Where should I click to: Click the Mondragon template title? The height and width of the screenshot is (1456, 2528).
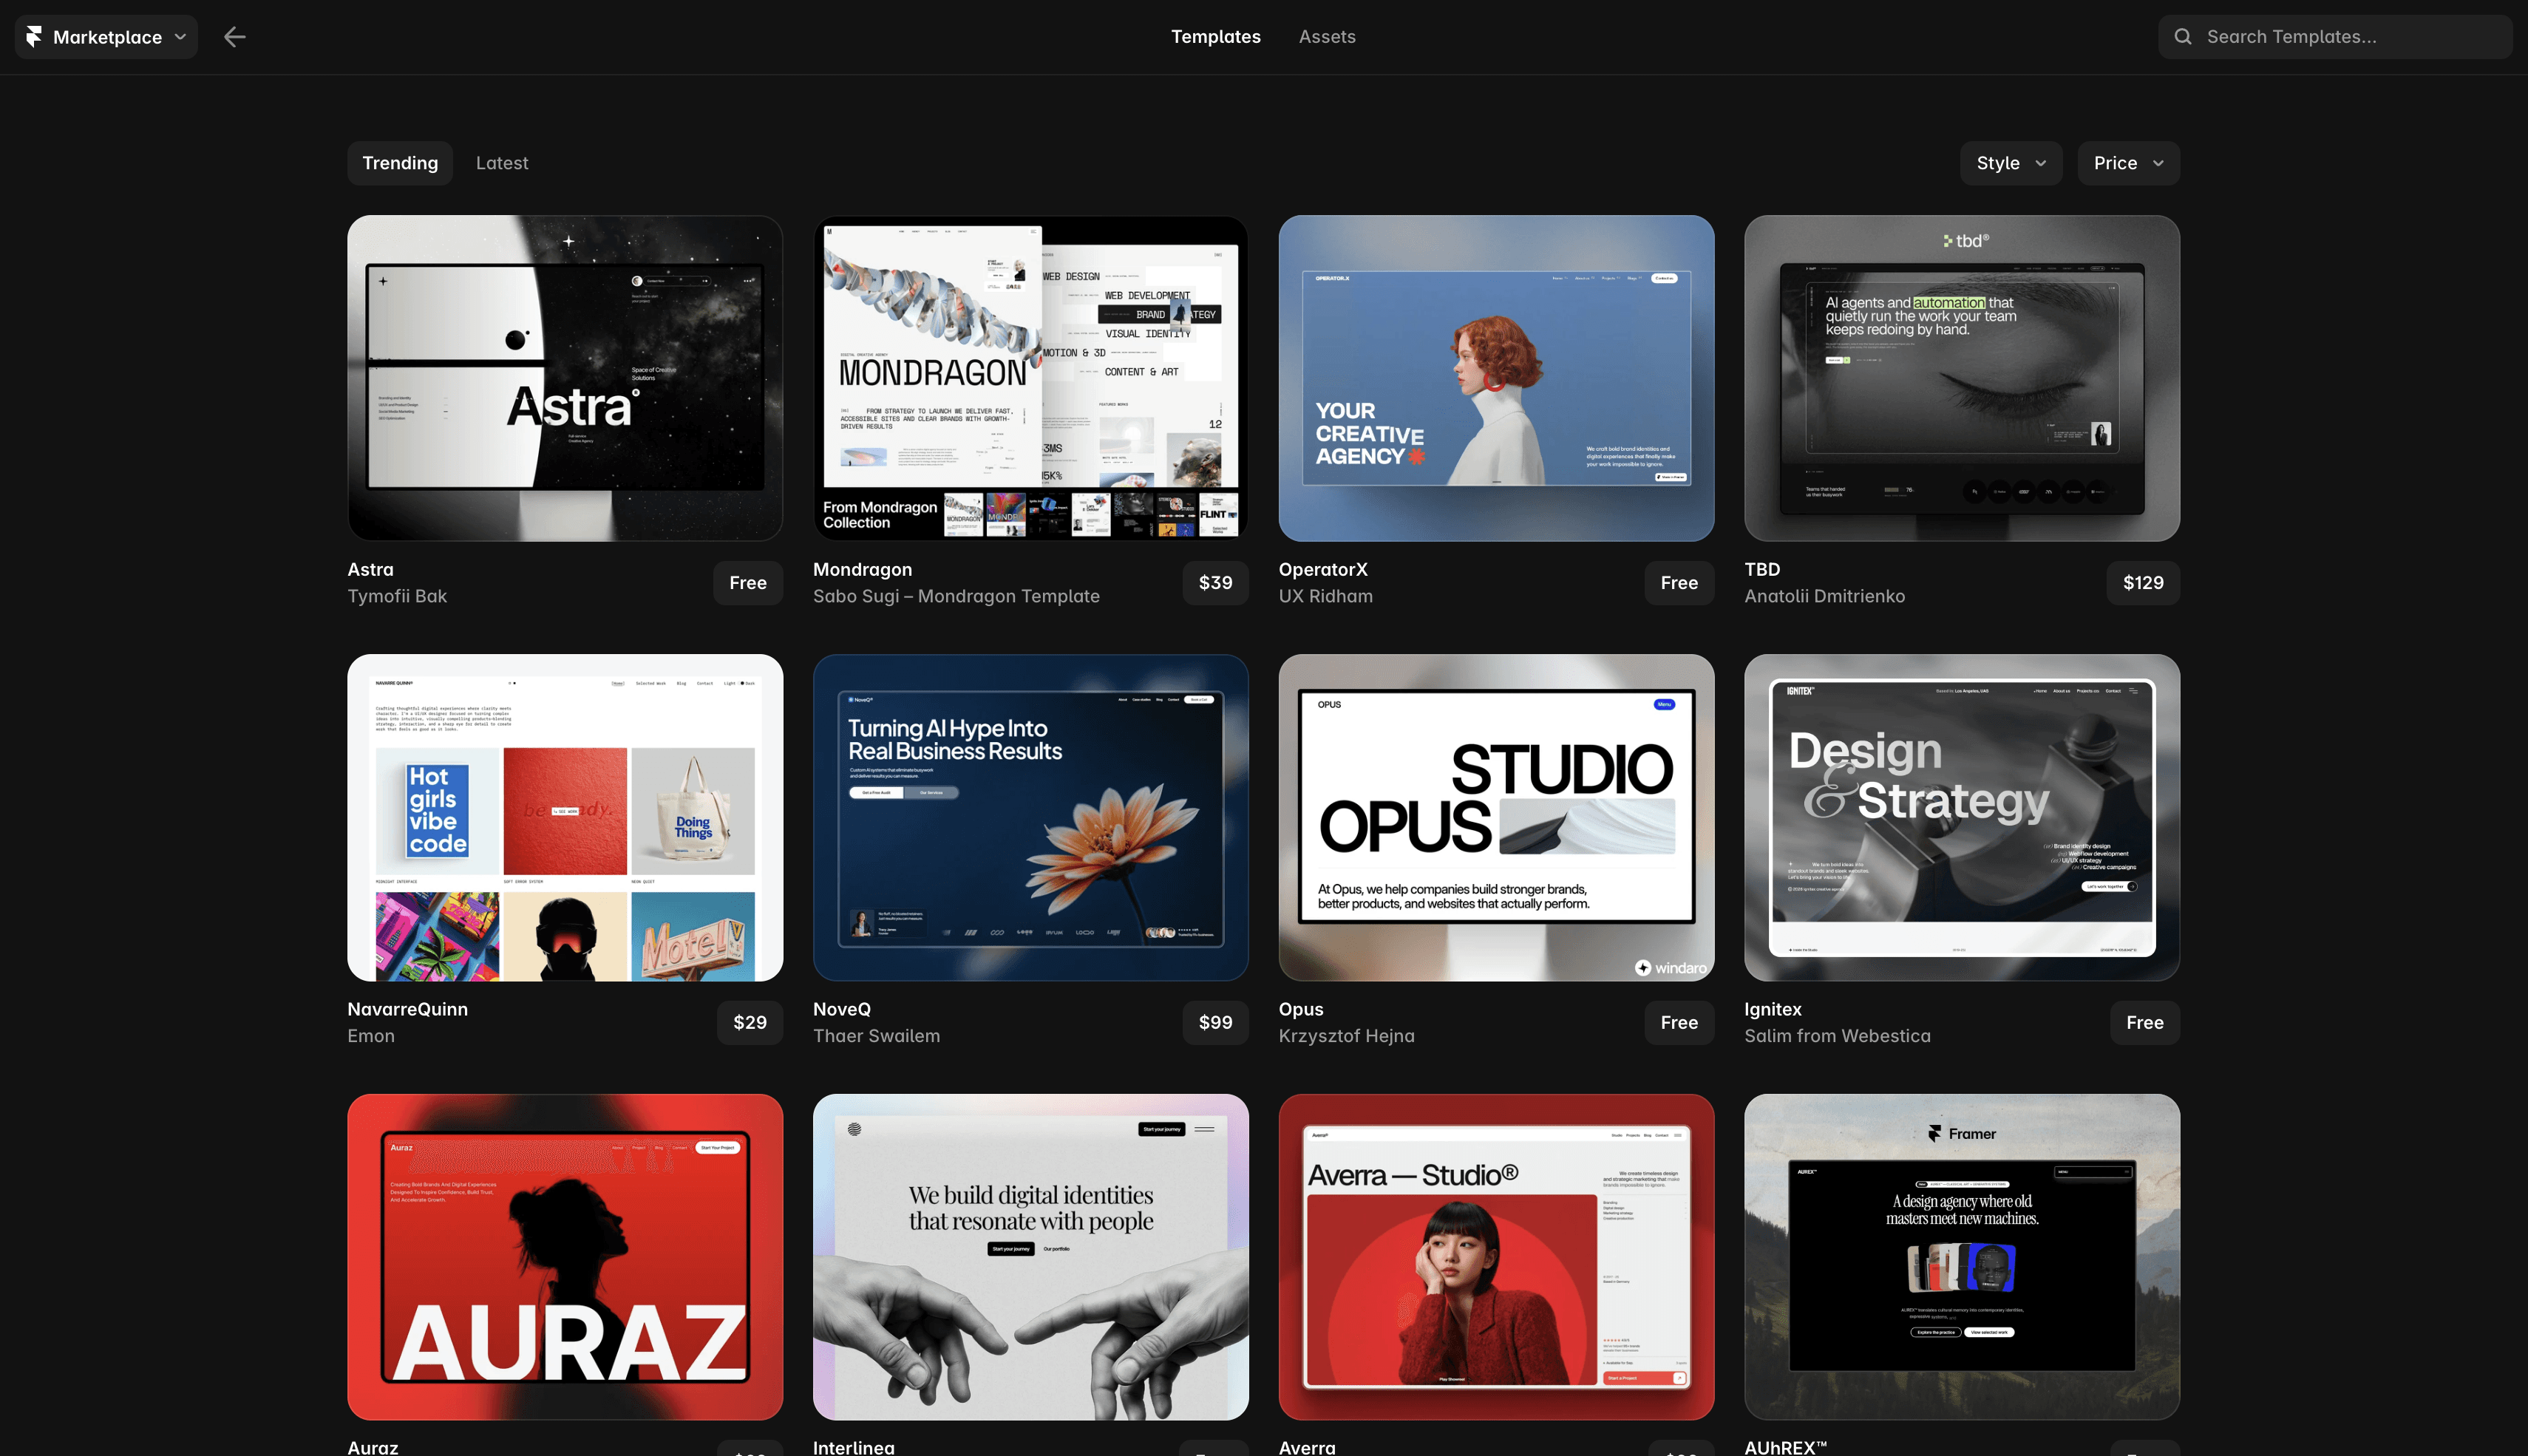click(862, 569)
